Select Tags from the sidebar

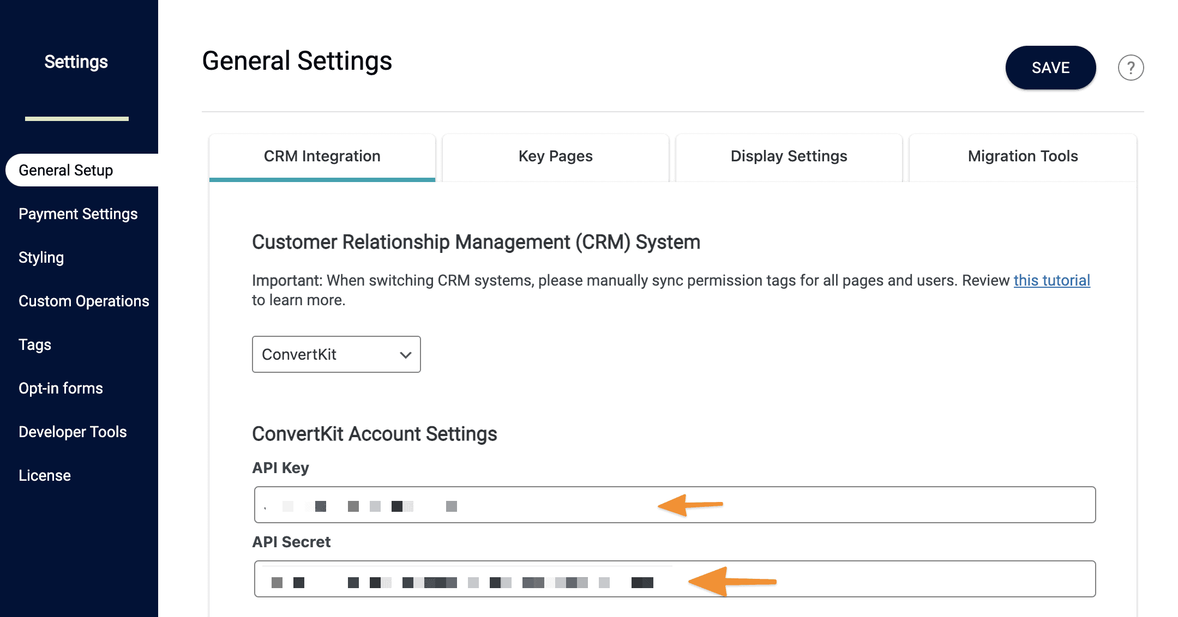35,344
